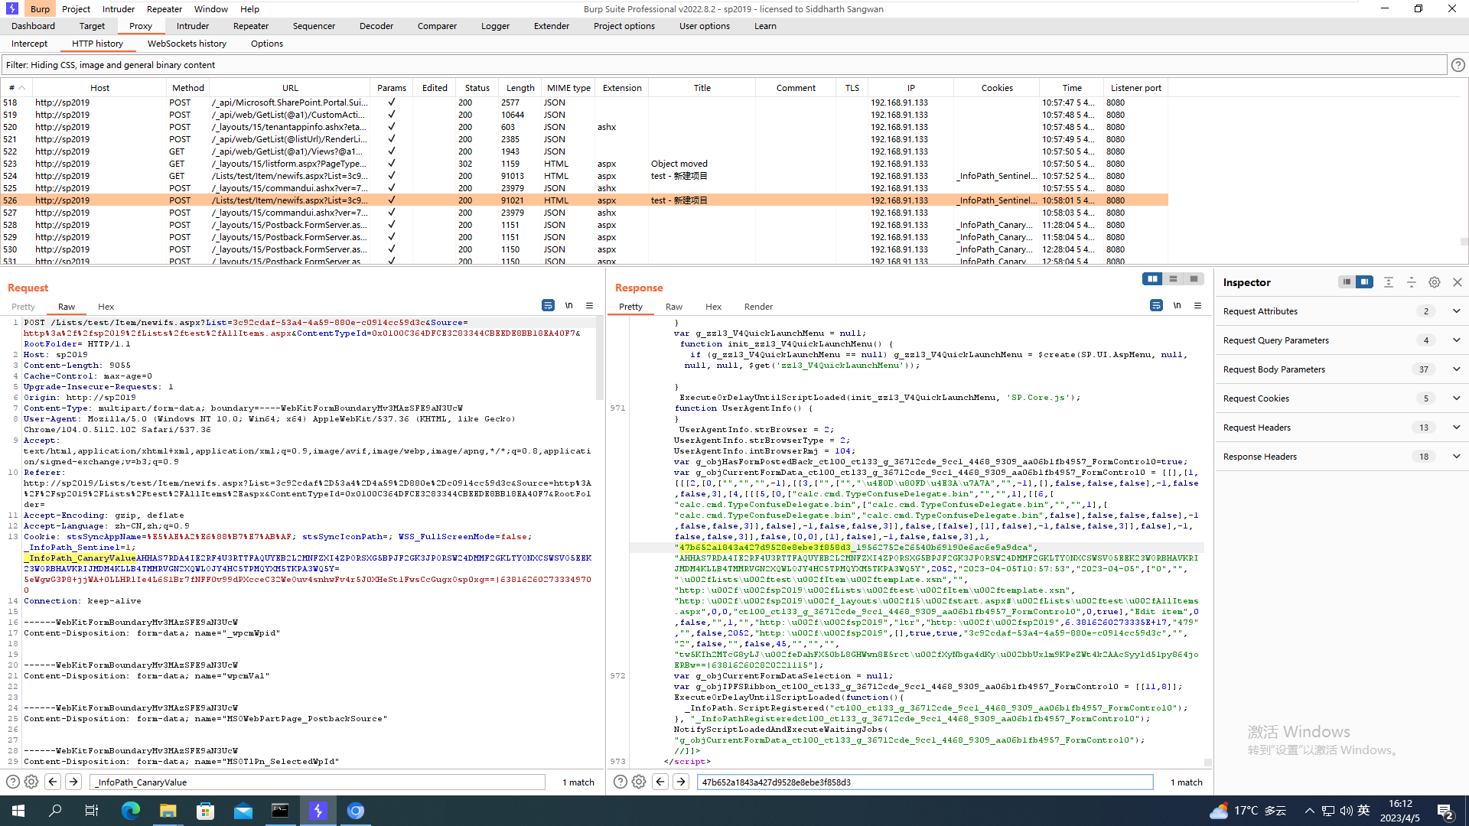Expand the Request Attributes section
The height and width of the screenshot is (826, 1469).
(1457, 311)
